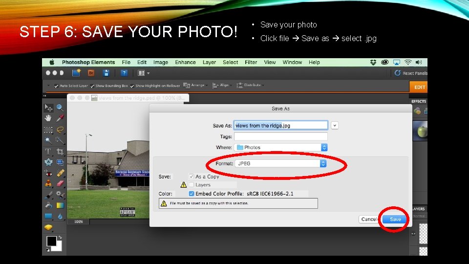Choose the Spot Healing bandage tool
Screen dimensions: 469x264
[60, 173]
